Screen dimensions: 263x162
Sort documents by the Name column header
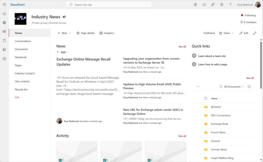click(214, 98)
